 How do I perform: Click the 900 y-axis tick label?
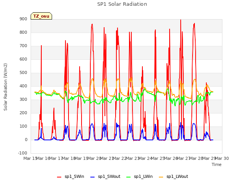coord(23,19)
